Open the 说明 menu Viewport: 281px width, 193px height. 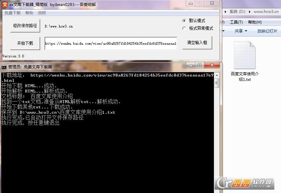(42, 13)
